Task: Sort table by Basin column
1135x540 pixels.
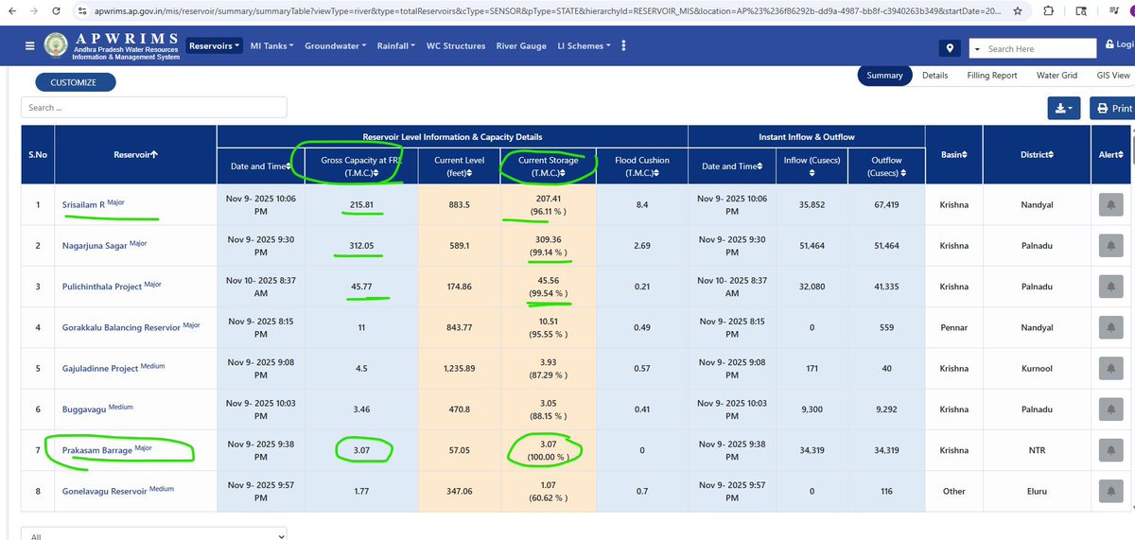Action: (954, 153)
